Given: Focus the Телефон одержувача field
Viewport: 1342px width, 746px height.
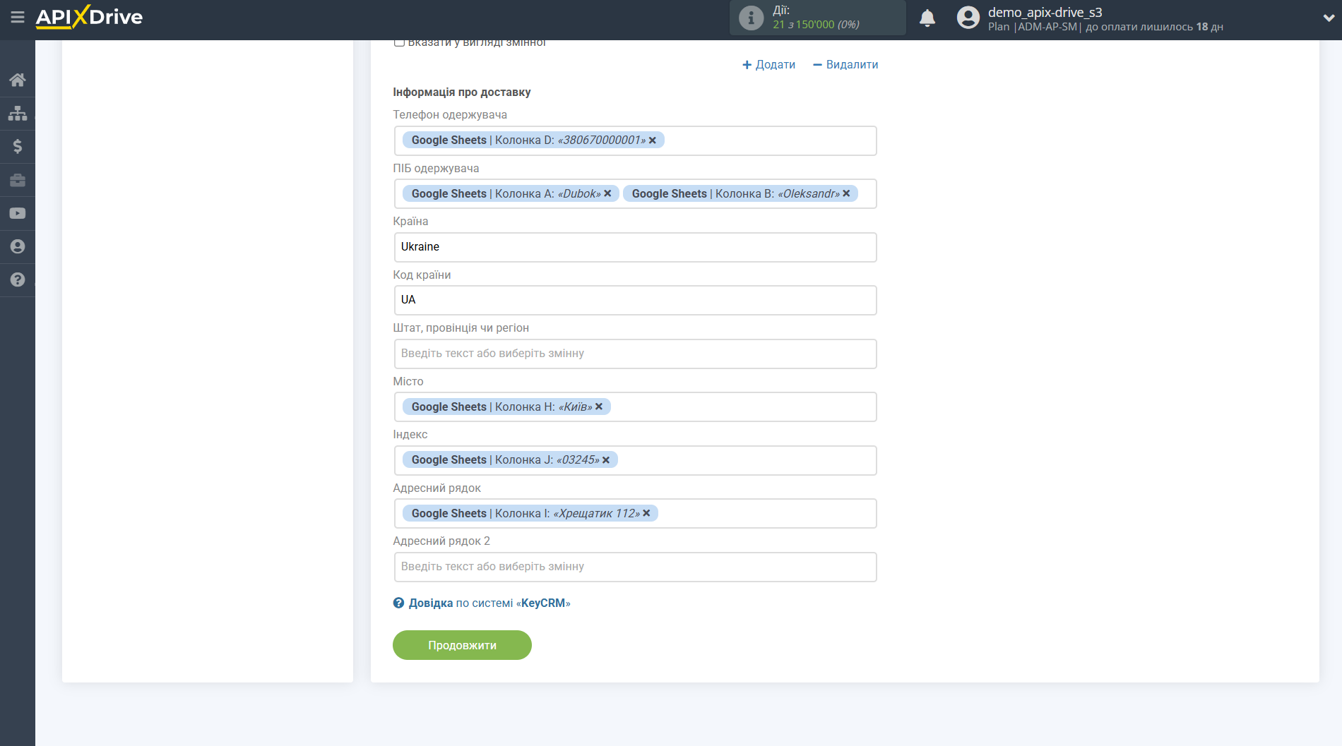Looking at the screenshot, I should pyautogui.click(x=635, y=140).
